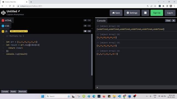This screenshot has width=177, height=99.
Task: Select the JS editor tab
Action: point(5,31)
